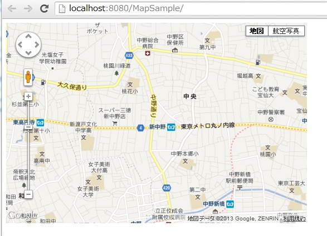Viewport: 327px width, 236px height.
Task: Select the Street View pegman icon
Action: click(28, 77)
